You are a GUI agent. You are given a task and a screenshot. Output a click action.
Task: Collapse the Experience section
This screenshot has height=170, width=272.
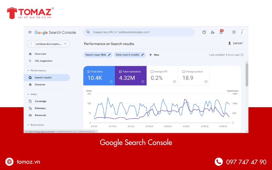coord(28,125)
